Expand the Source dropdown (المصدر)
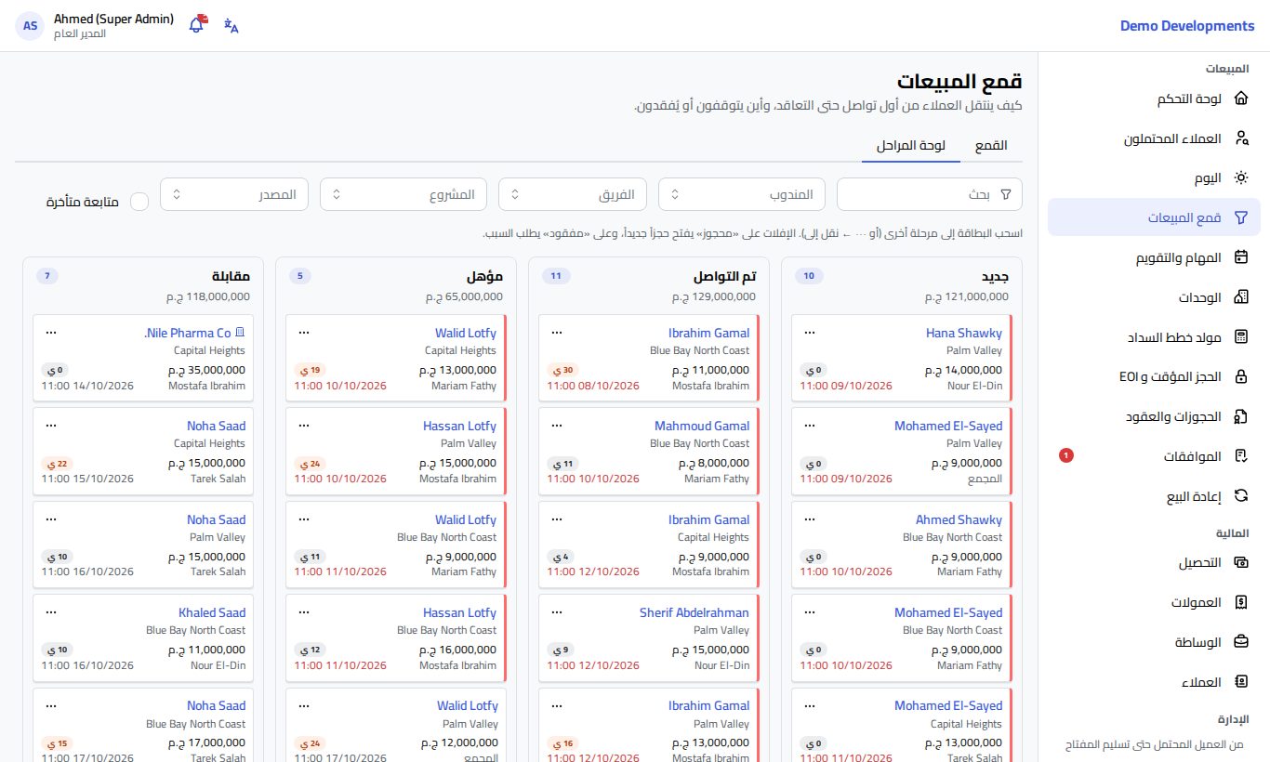 coord(234,194)
